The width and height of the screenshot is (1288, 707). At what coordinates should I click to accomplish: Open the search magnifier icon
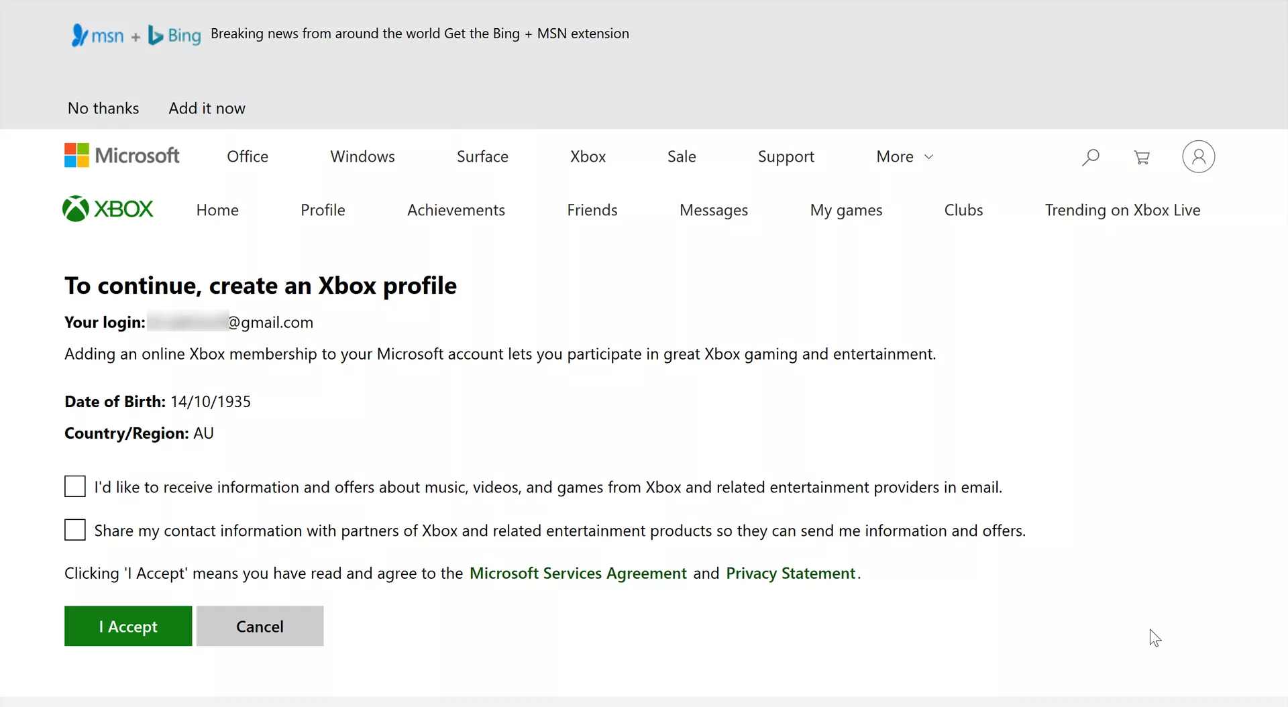coord(1091,157)
